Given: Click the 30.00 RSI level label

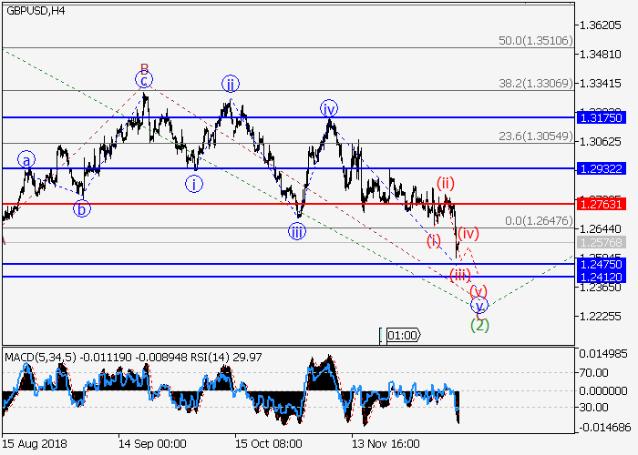Looking at the screenshot, I should [594, 407].
